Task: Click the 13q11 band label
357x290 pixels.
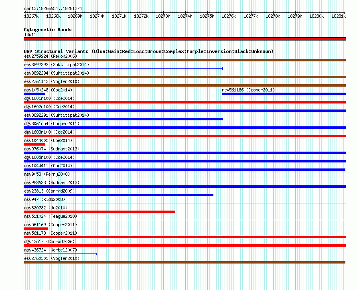Action: tap(30, 34)
